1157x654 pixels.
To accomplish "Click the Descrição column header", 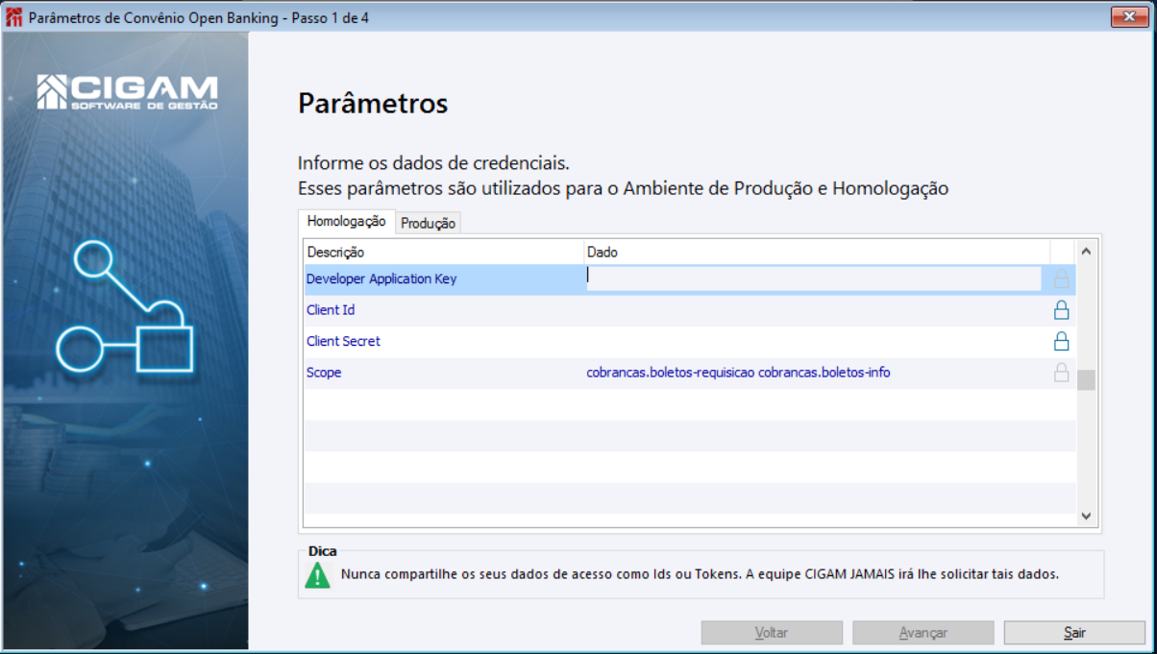I will [444, 252].
